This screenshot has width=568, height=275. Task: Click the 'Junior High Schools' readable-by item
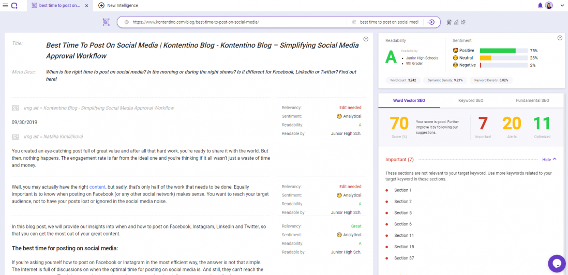pyautogui.click(x=422, y=58)
